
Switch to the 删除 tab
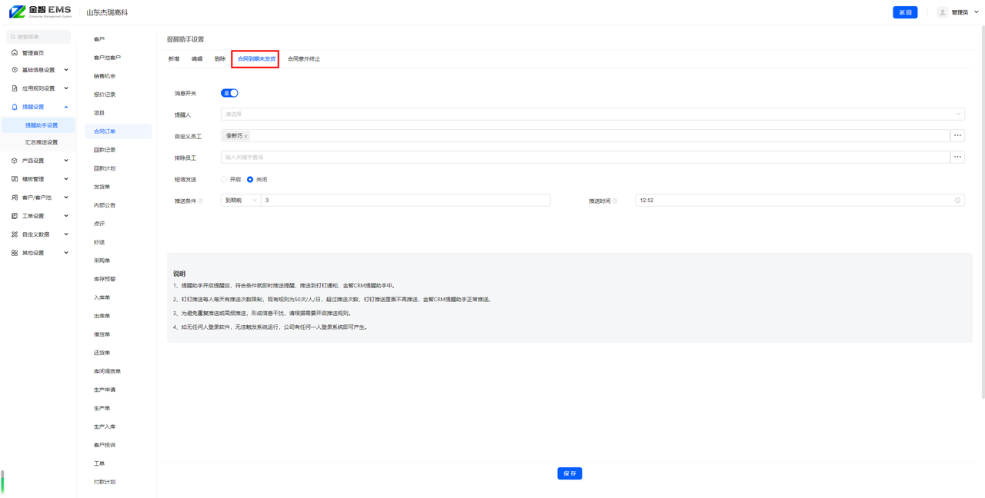click(x=220, y=59)
